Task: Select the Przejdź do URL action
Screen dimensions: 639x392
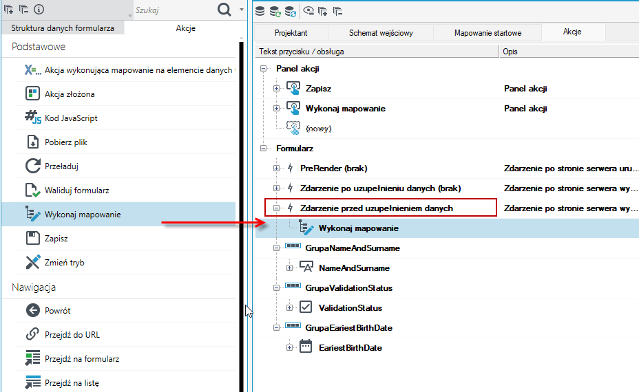Action: click(125, 335)
